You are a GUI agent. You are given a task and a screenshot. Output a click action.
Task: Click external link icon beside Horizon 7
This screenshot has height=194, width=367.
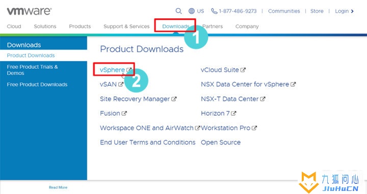coord(233,114)
